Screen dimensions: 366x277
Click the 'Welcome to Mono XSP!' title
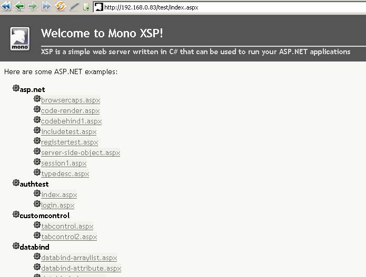point(102,33)
